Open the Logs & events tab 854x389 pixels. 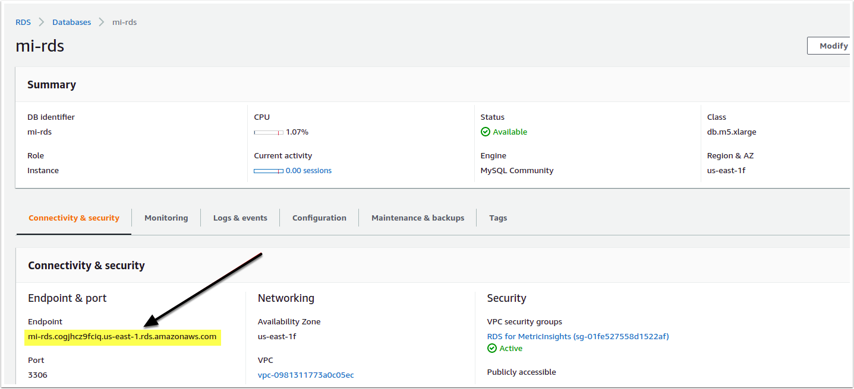(240, 218)
